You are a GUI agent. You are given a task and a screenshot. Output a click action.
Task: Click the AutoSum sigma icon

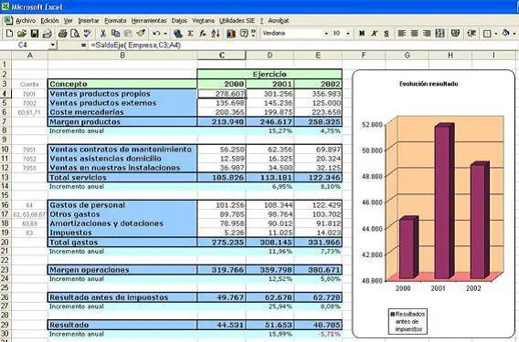click(190, 34)
